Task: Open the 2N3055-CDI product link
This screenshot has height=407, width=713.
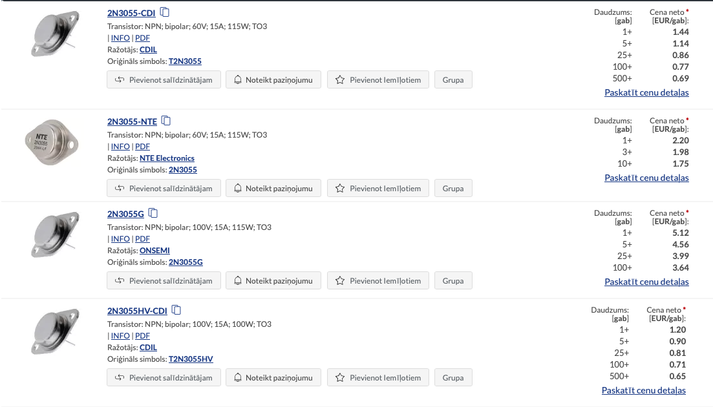Action: point(132,13)
